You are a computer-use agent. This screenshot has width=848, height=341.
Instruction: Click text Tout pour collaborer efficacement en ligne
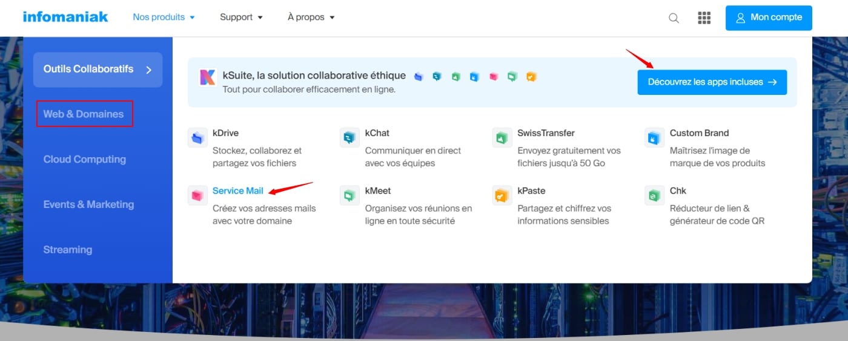[x=309, y=89]
